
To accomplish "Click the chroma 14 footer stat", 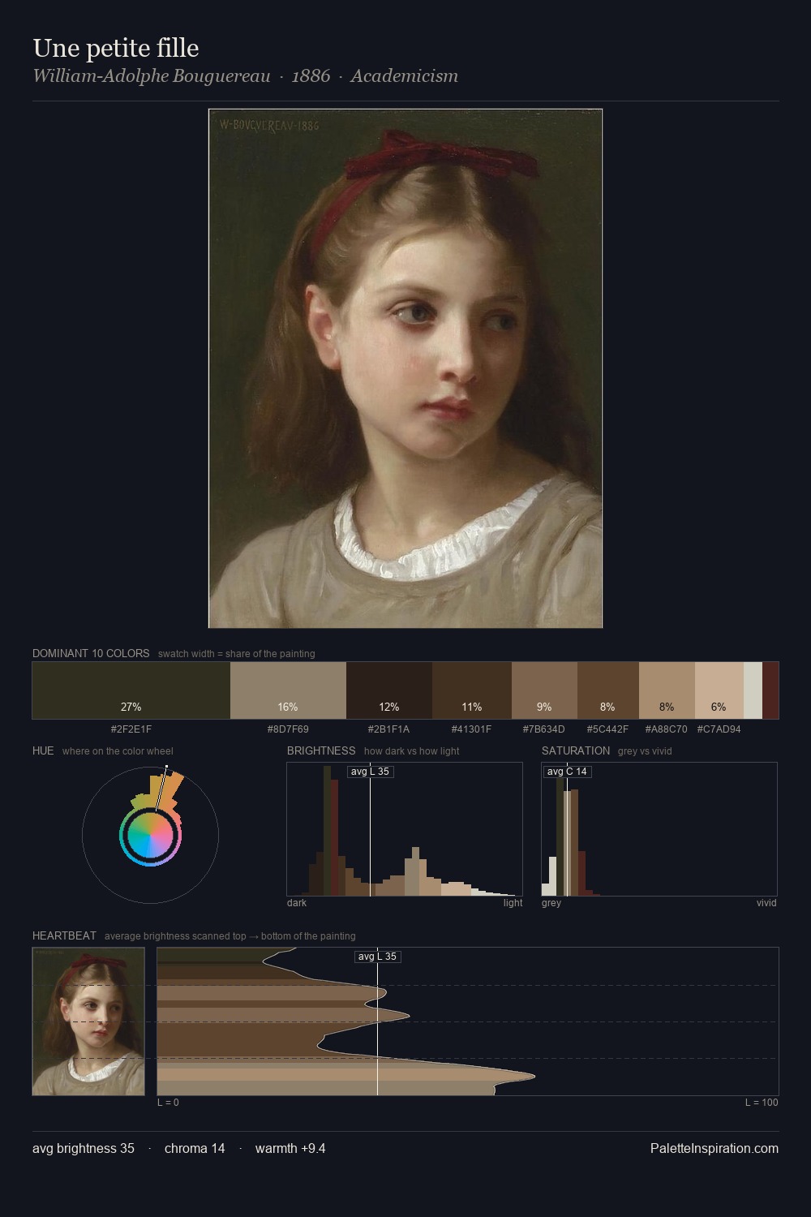I will [195, 1148].
